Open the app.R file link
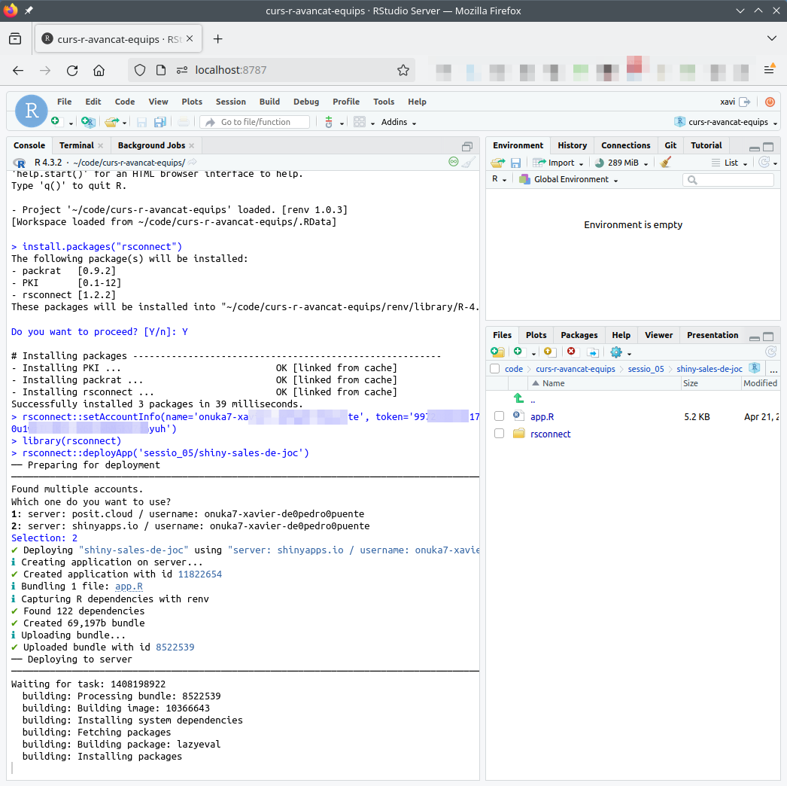The height and width of the screenshot is (786, 787). [x=542, y=416]
